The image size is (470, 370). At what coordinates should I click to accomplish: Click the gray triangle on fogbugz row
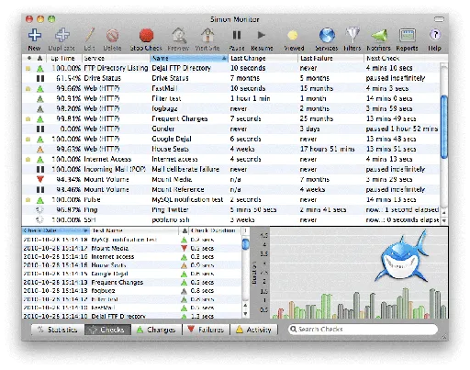point(40,109)
